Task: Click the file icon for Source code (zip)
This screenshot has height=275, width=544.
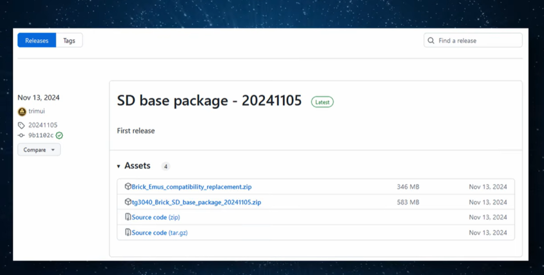Action: pyautogui.click(x=128, y=217)
